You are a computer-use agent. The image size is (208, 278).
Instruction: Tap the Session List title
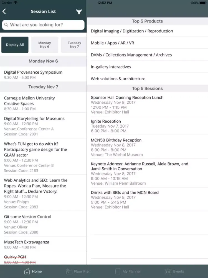pos(43,11)
